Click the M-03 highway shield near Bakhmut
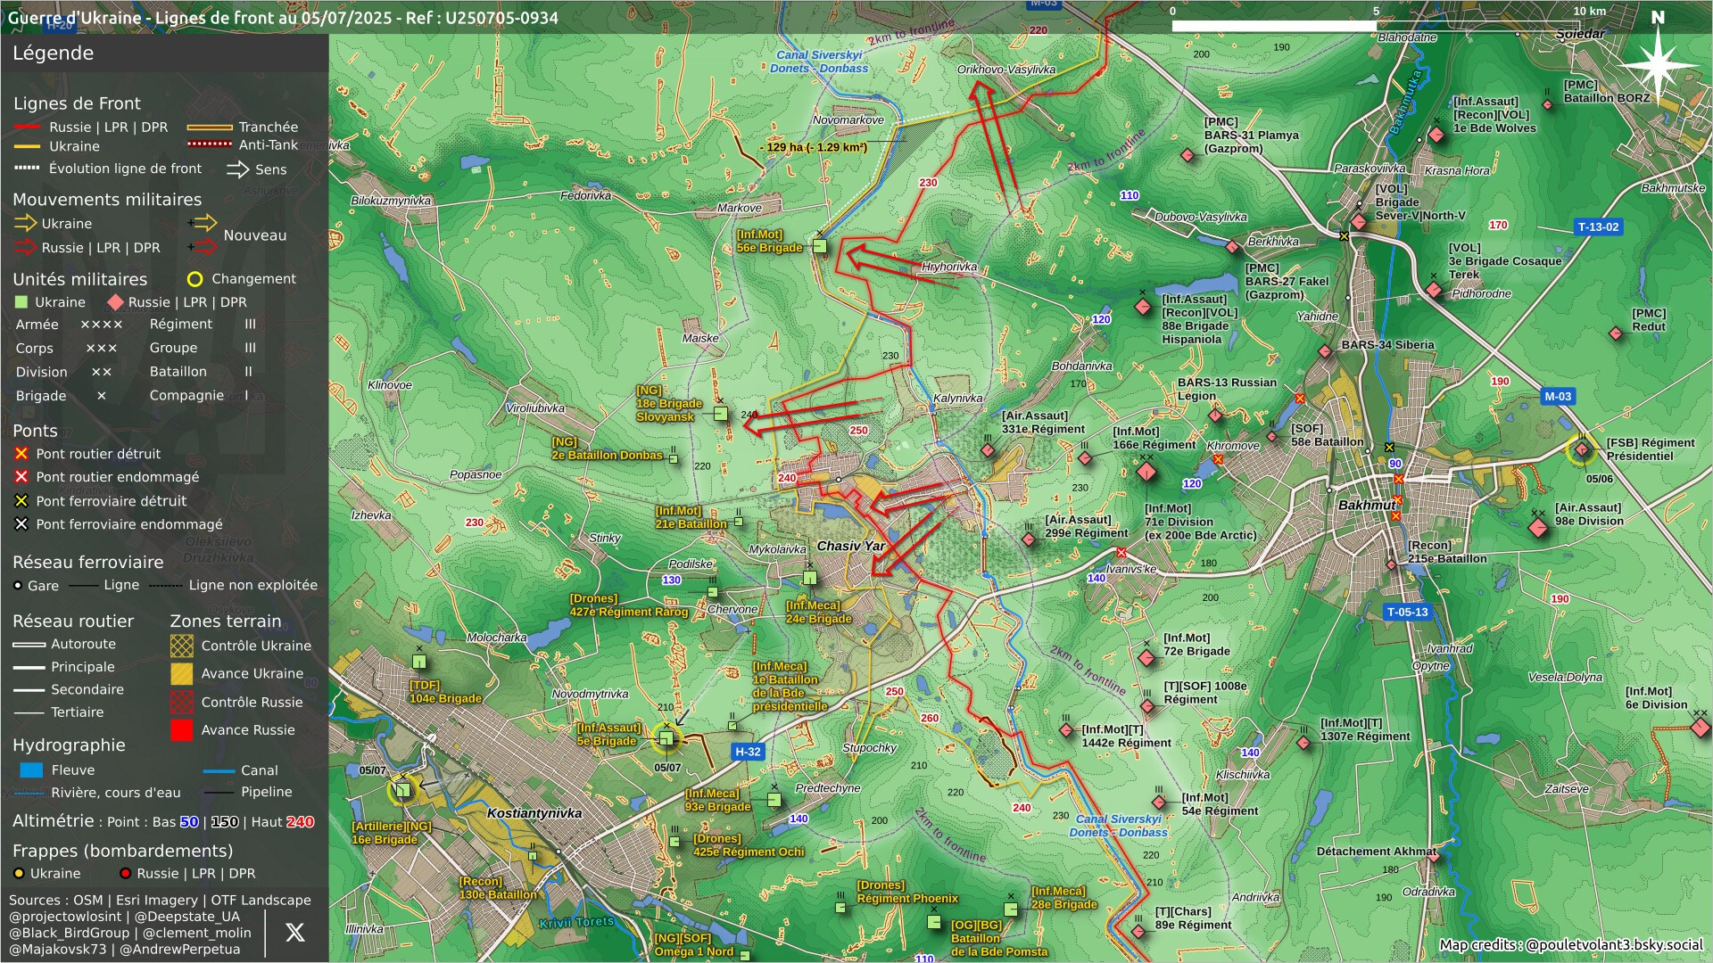This screenshot has width=1713, height=963. pos(1558,397)
